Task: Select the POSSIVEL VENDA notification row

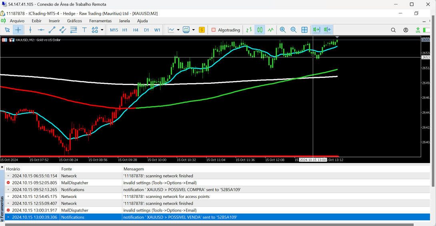Action: click(218, 217)
